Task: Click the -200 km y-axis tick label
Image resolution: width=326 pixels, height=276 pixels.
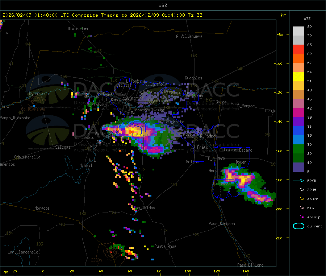Action: [278, 209]
